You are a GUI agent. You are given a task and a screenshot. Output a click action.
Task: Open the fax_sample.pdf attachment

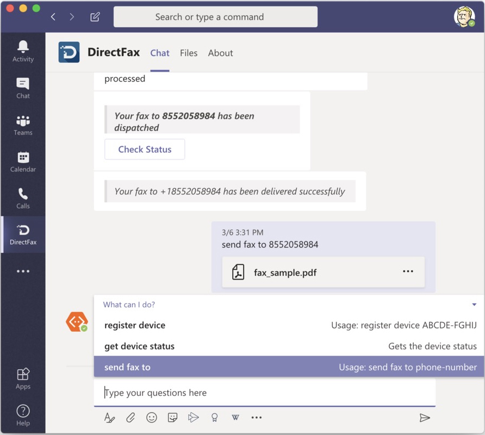pyautogui.click(x=323, y=272)
